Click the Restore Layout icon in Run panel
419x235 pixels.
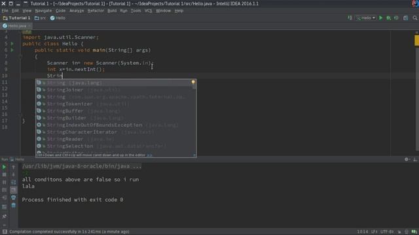pyautogui.click(x=4, y=206)
